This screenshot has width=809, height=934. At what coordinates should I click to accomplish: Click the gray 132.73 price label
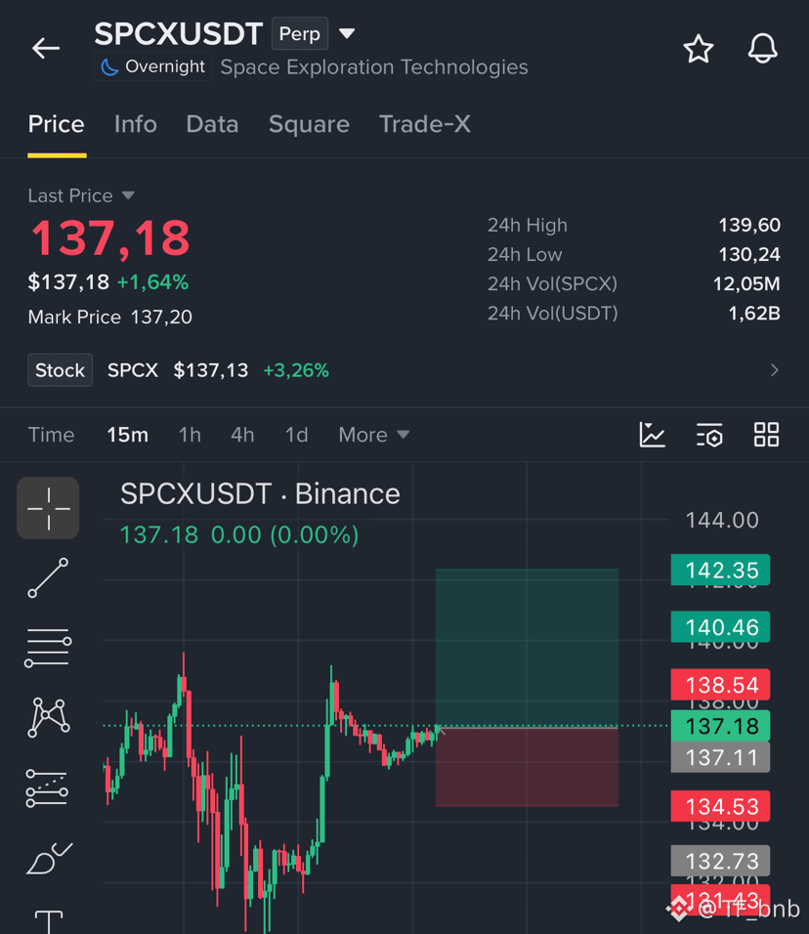[x=720, y=861]
